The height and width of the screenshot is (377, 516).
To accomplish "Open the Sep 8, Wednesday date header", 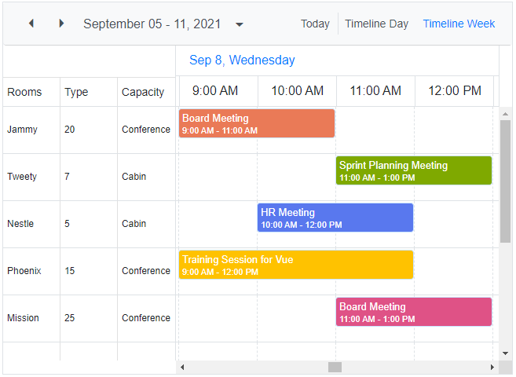I will [242, 60].
